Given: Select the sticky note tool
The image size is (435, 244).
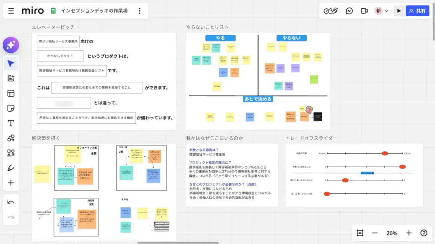Looking at the screenshot, I should tap(11, 108).
